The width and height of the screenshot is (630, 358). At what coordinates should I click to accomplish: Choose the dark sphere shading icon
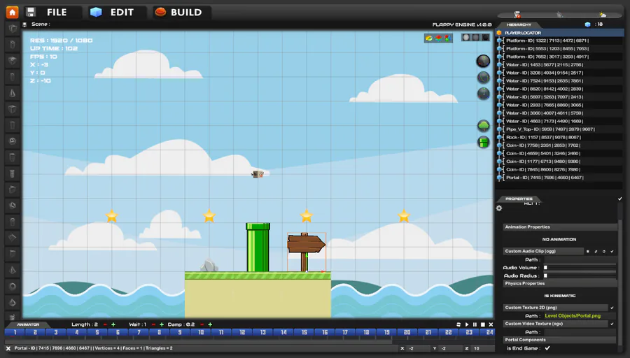485,37
